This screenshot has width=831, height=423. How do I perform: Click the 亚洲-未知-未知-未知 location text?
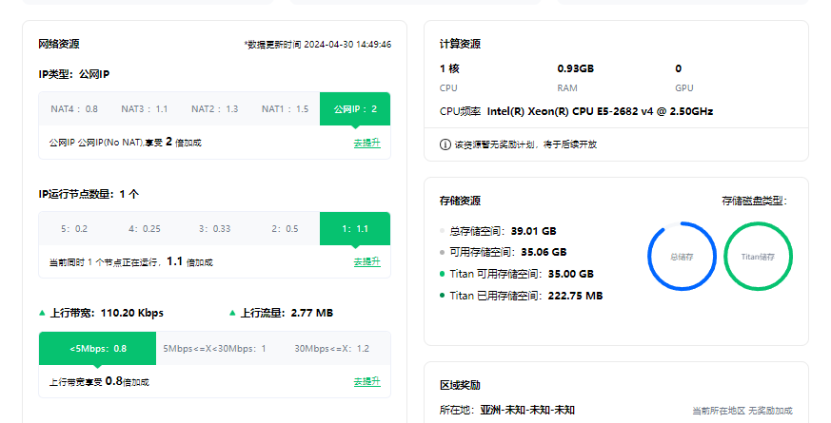[x=527, y=410]
